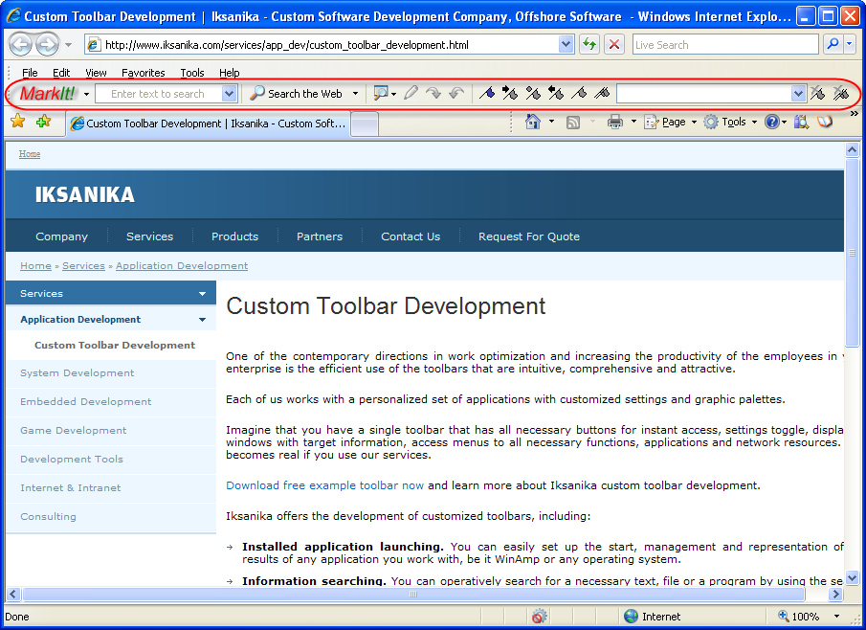Click the flag marker with left arrow icon
Image resolution: width=866 pixels, height=630 pixels.
556,94
